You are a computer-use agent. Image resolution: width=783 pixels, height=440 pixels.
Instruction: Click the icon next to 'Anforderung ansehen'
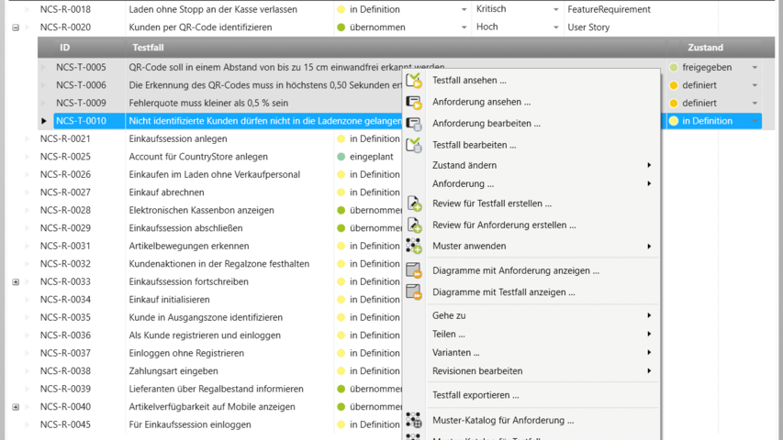[414, 102]
